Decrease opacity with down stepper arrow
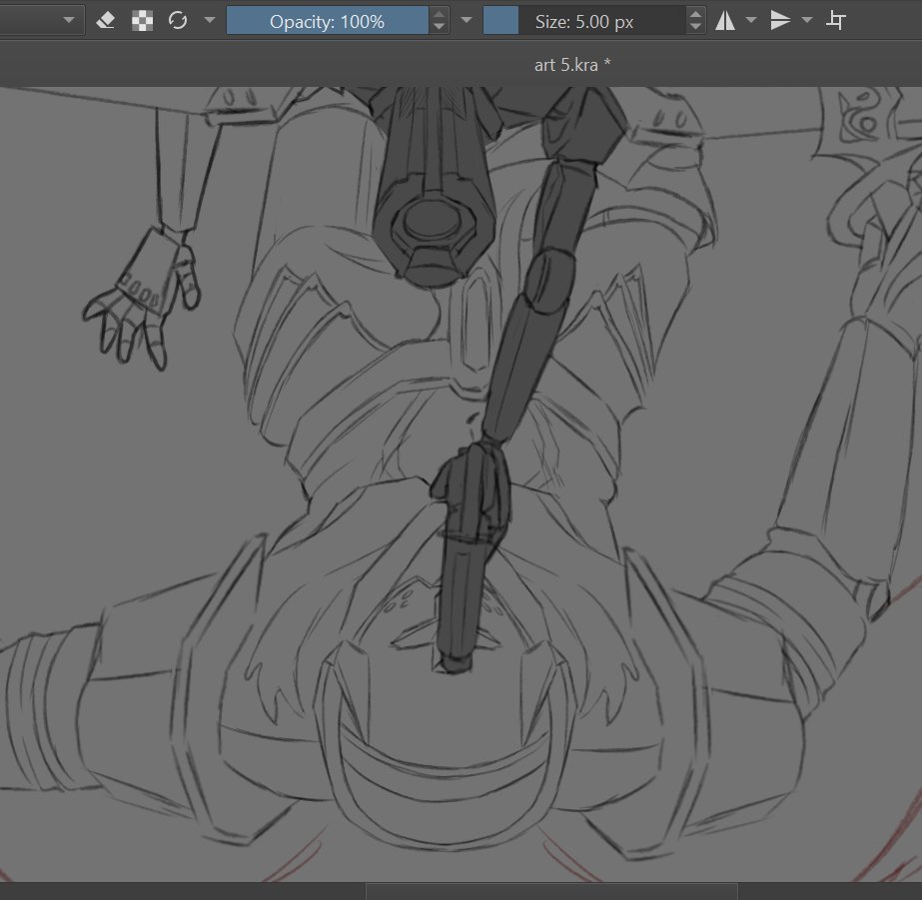Screen dimensions: 922x900 coord(439,27)
